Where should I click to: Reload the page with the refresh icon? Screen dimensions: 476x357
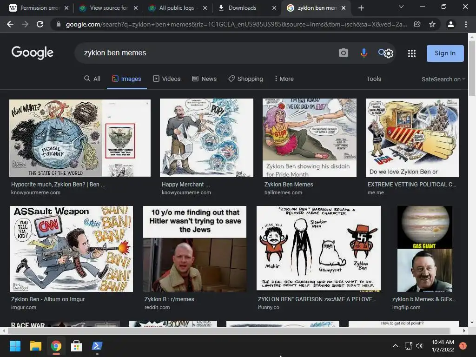40,24
